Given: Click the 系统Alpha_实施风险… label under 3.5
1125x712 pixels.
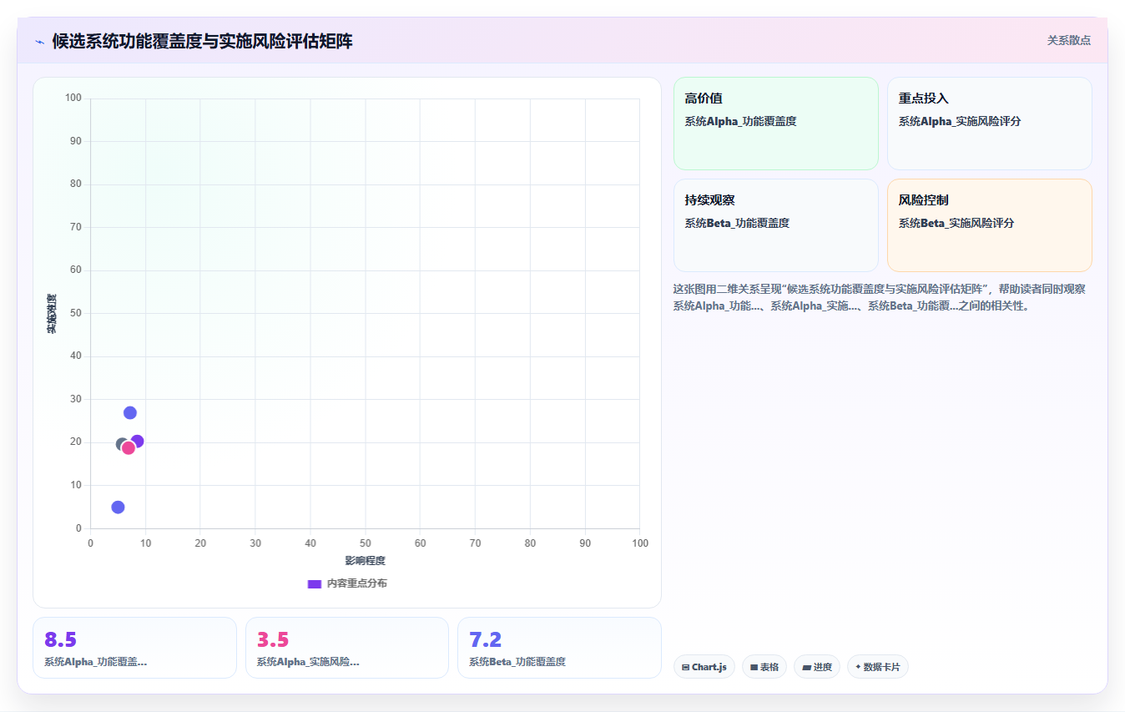Looking at the screenshot, I should pyautogui.click(x=308, y=662).
